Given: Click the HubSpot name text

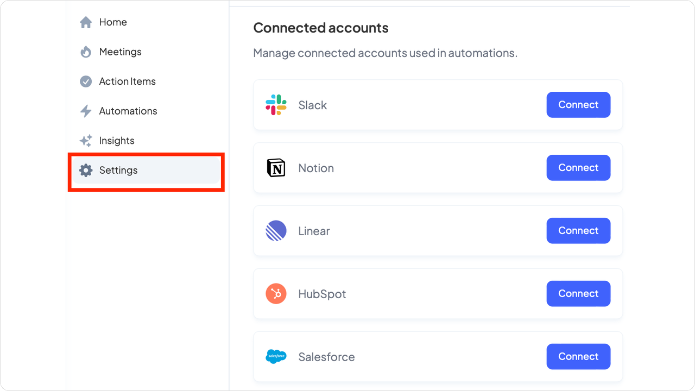Looking at the screenshot, I should click(322, 294).
